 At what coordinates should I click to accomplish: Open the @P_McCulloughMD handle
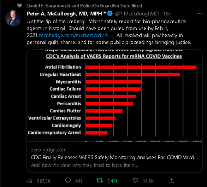click(x=137, y=14)
